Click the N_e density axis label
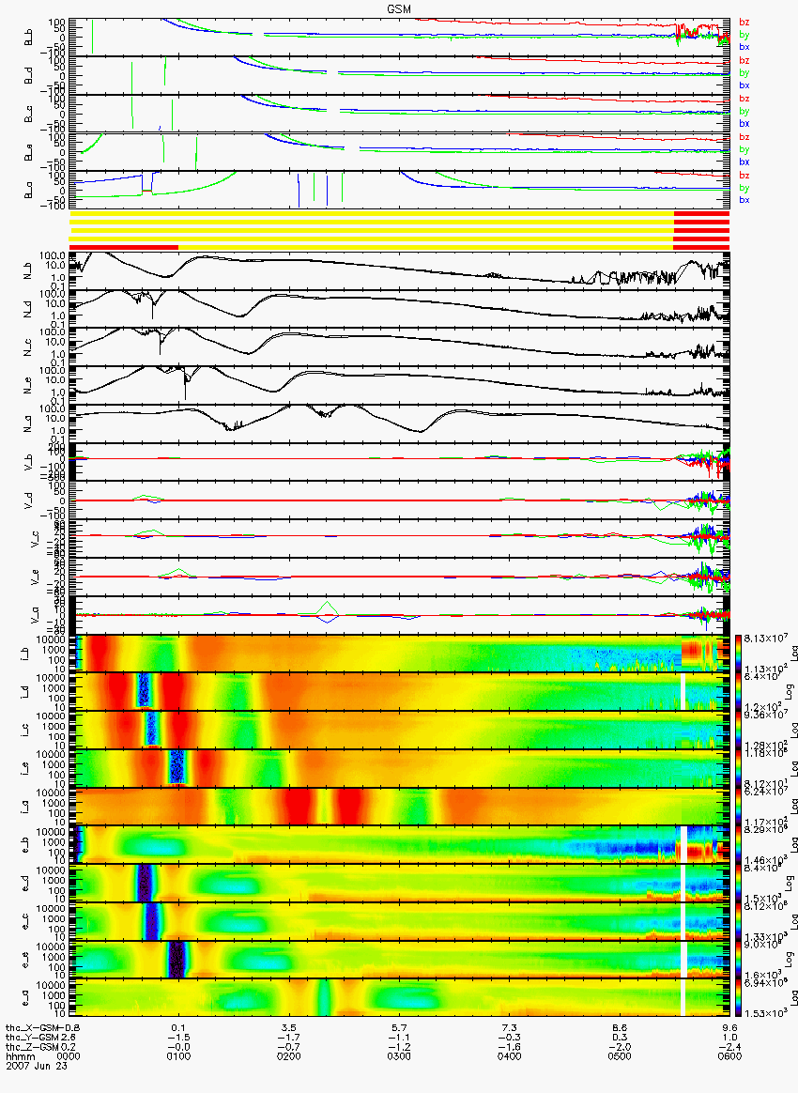This screenshot has width=798, height=1093. 29,385
